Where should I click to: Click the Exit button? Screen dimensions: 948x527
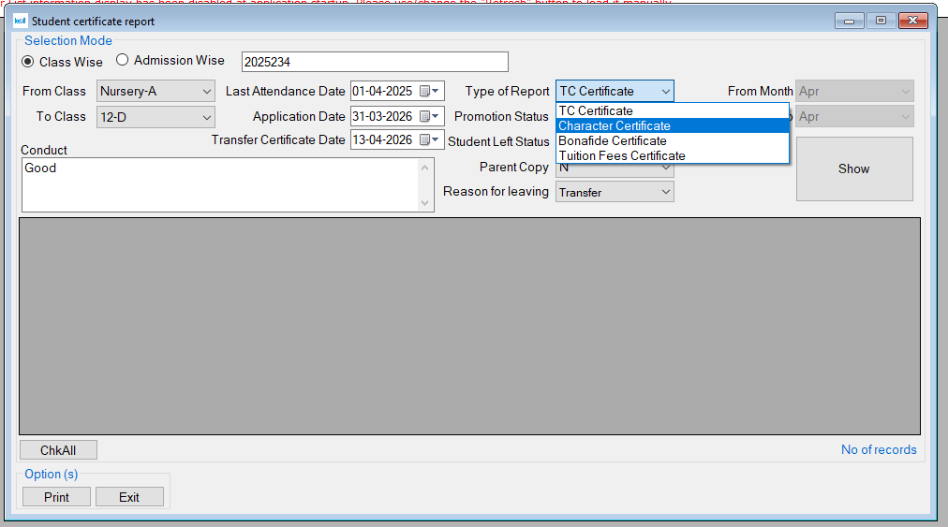pos(129,497)
